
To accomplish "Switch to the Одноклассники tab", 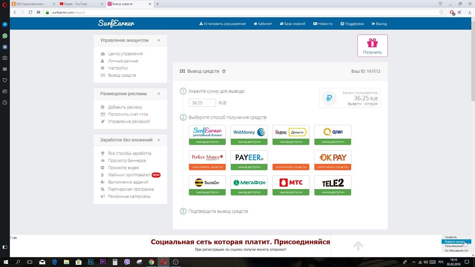I will (x=32, y=4).
